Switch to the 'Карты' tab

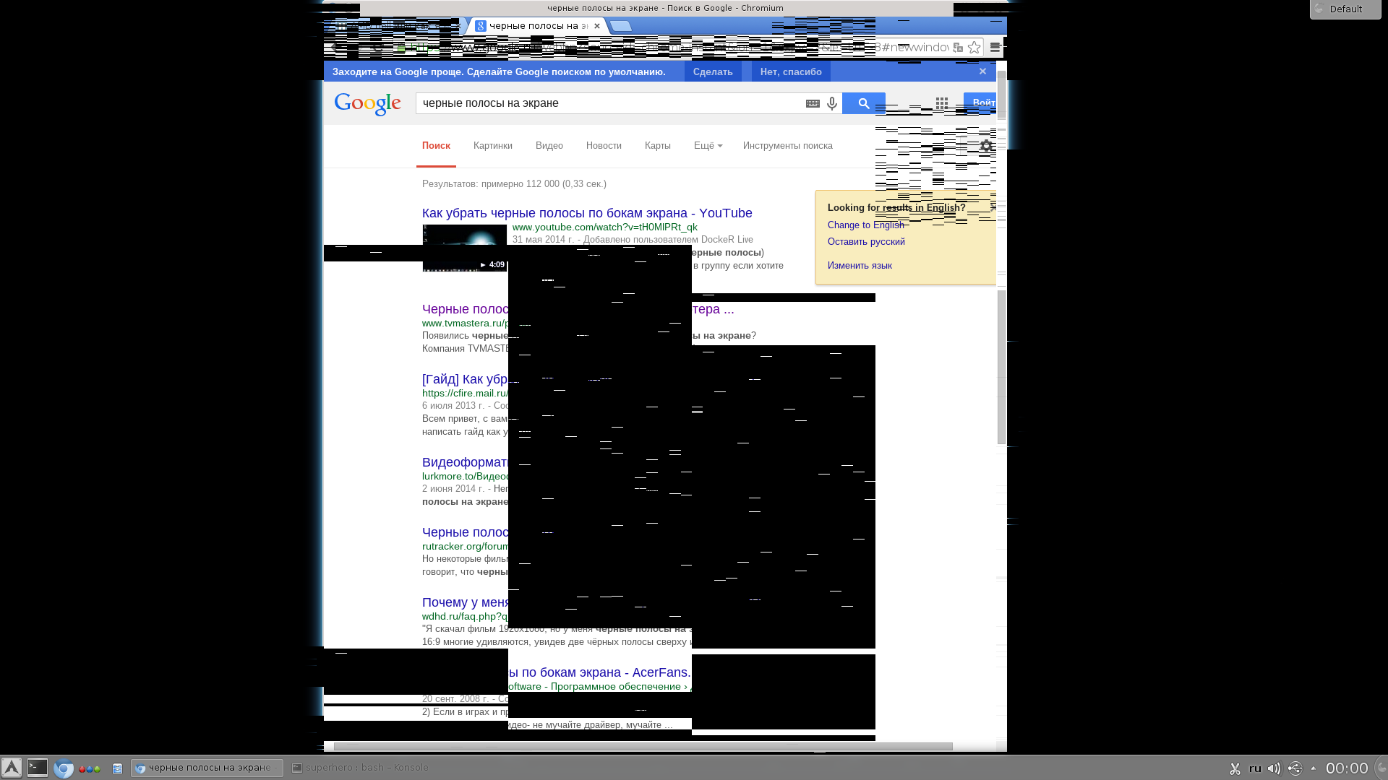[x=658, y=146]
